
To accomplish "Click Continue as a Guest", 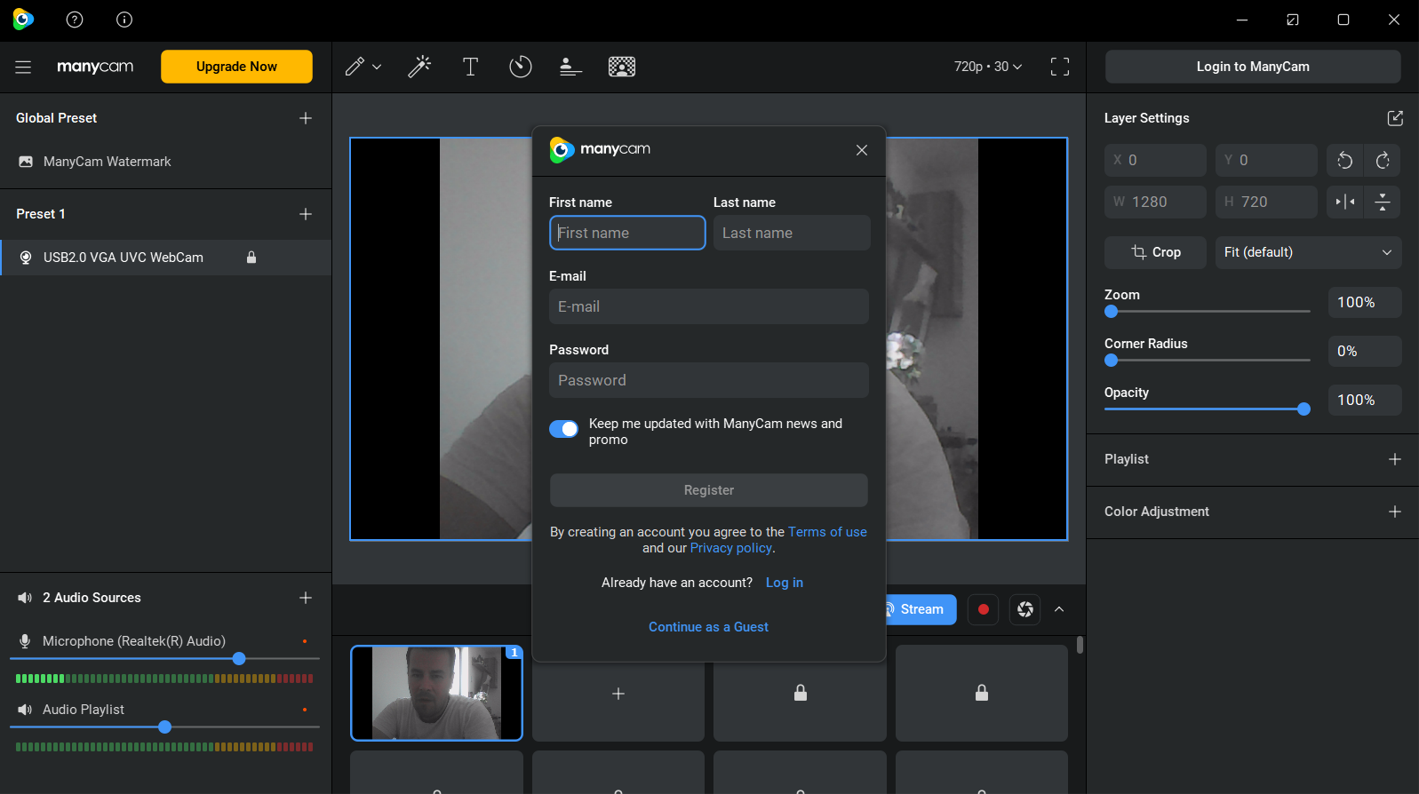I will tap(708, 627).
